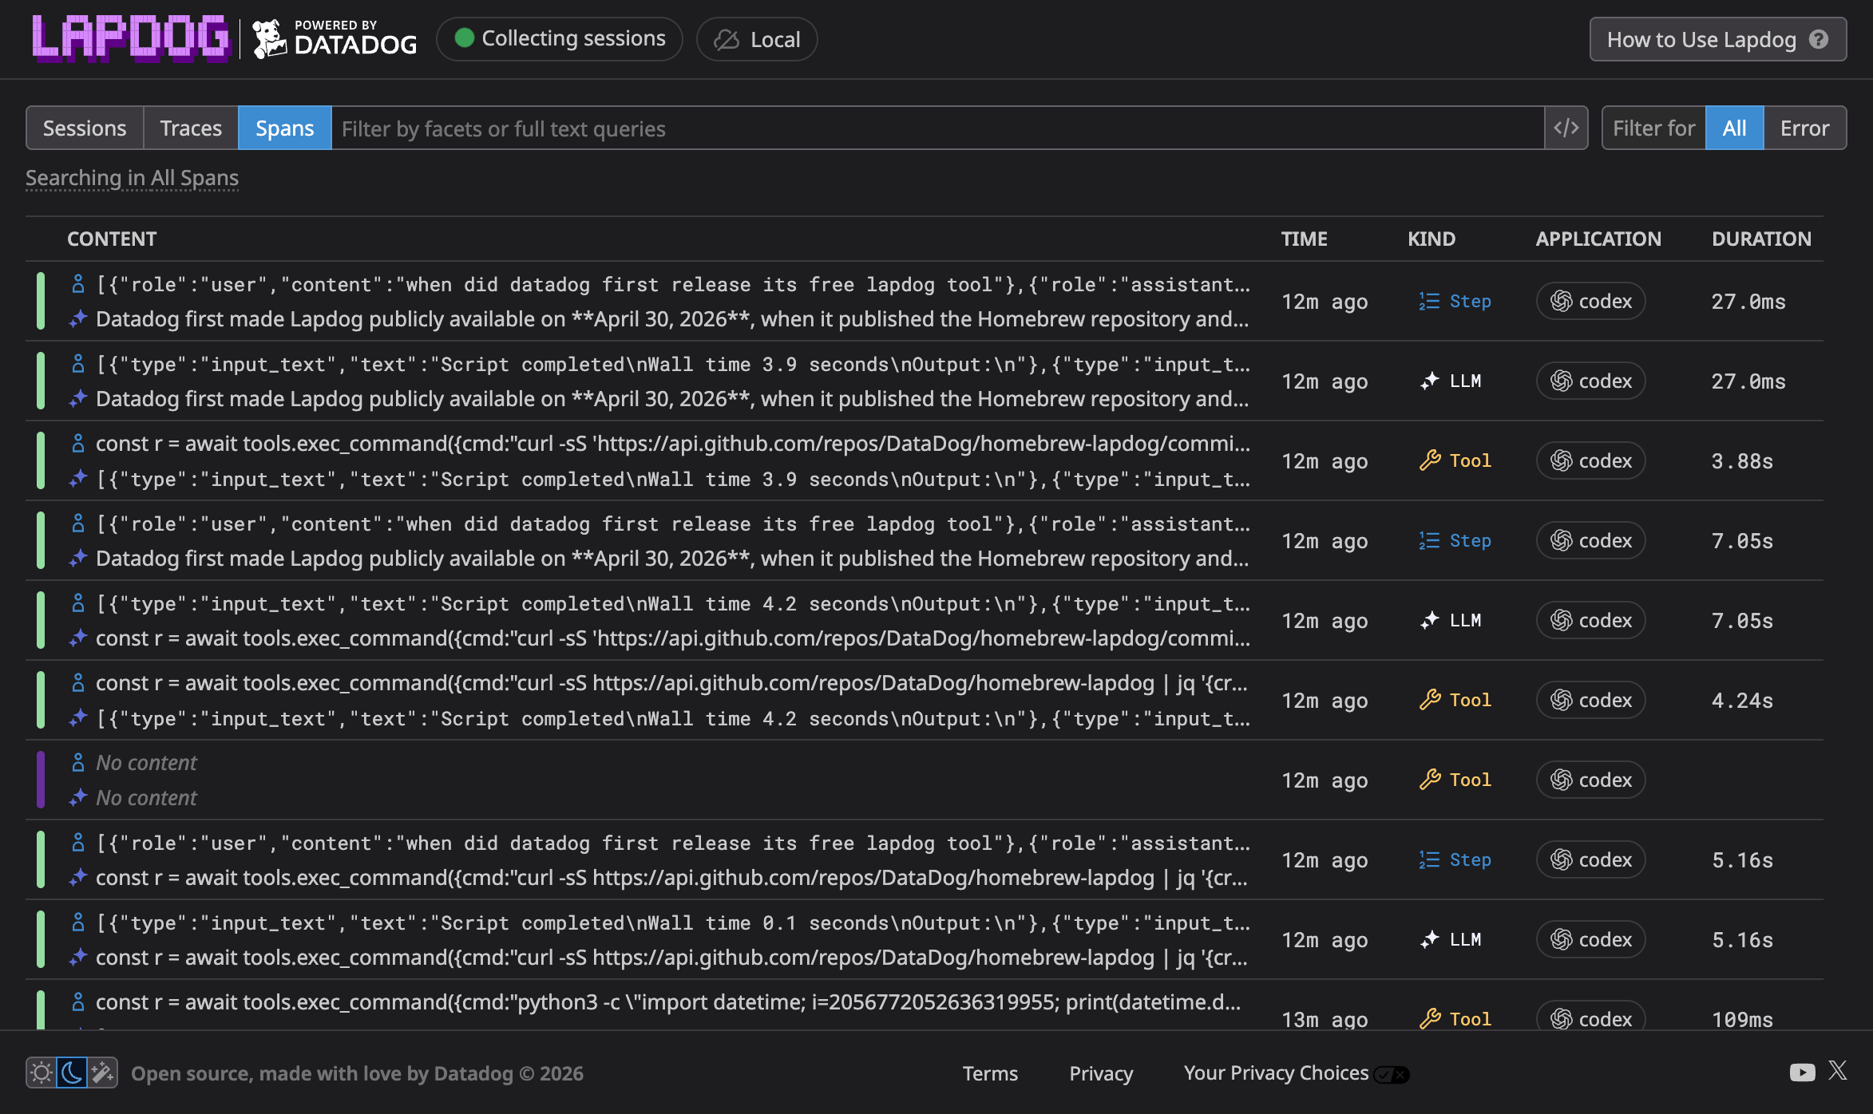The height and width of the screenshot is (1114, 1873).
Task: Select the Error filter option
Action: [x=1804, y=128]
